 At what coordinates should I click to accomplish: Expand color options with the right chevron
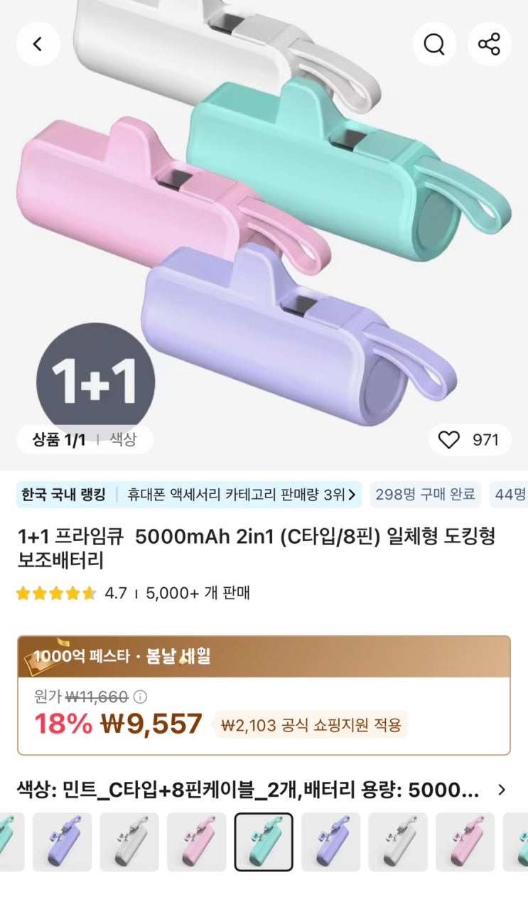point(502,790)
